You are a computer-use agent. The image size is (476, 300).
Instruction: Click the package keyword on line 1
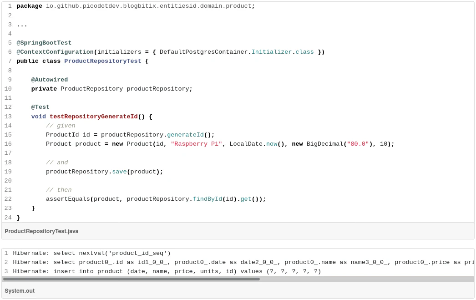pyautogui.click(x=29, y=6)
